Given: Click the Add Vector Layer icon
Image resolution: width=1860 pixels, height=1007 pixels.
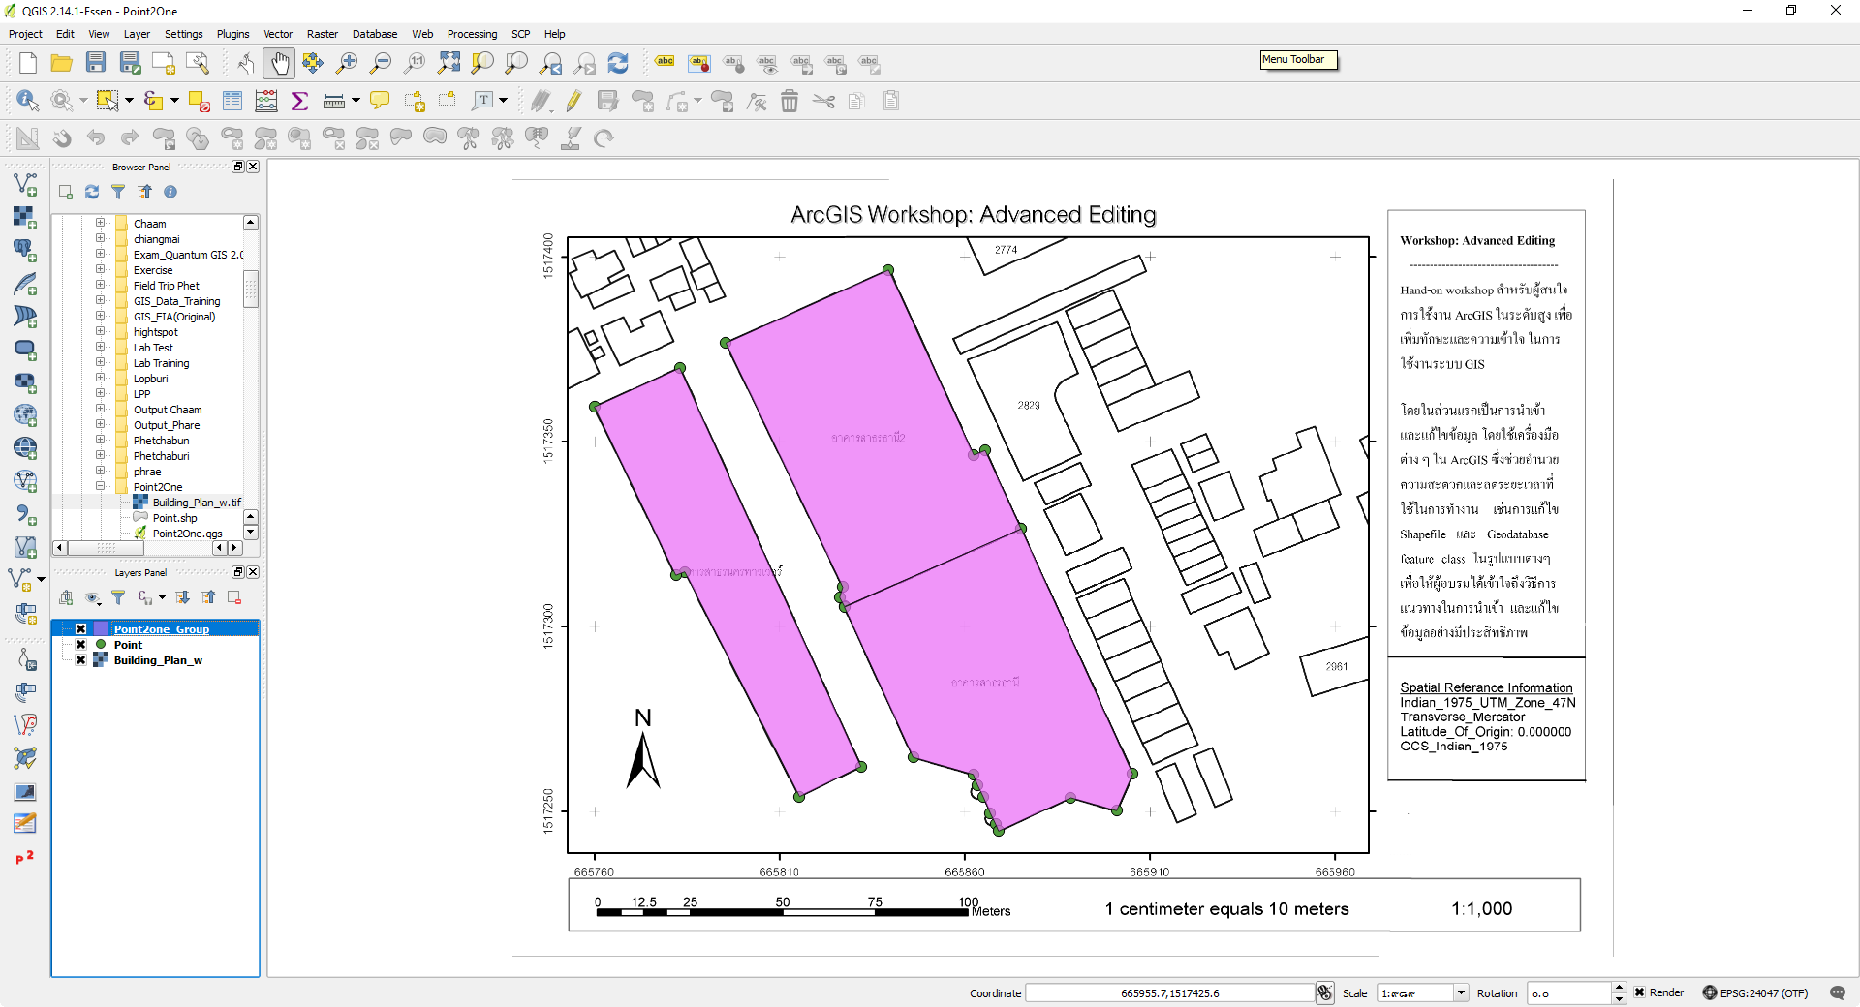Looking at the screenshot, I should [x=25, y=184].
